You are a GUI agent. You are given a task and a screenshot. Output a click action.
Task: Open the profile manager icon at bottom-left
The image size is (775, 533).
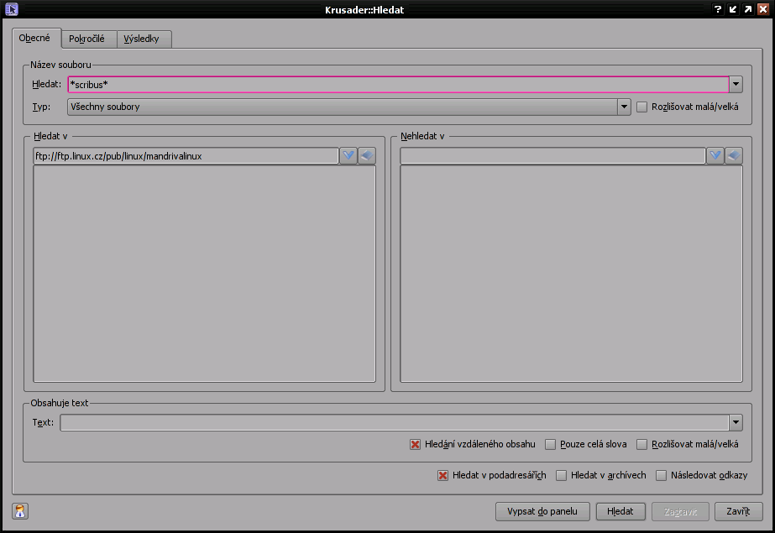[x=21, y=511]
